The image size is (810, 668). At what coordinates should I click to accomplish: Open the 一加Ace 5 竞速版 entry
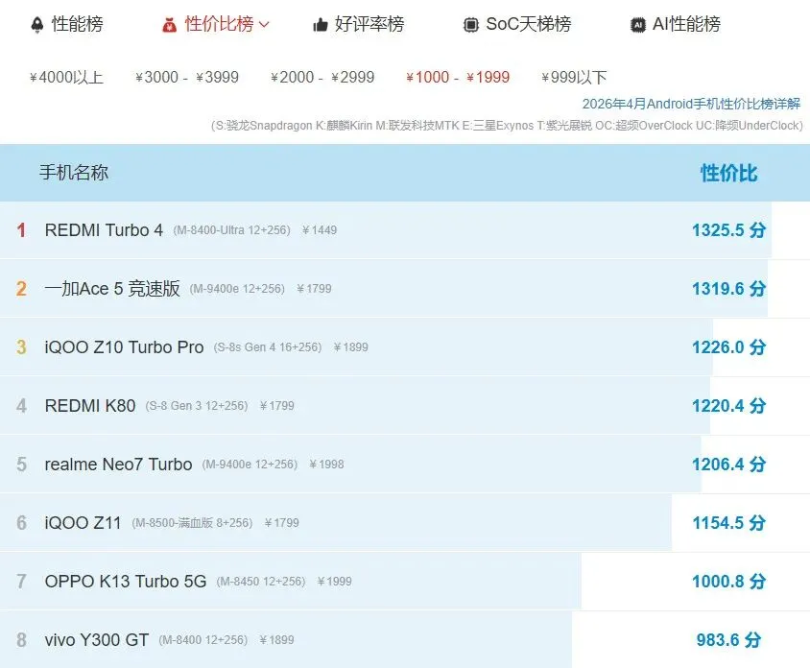[112, 288]
